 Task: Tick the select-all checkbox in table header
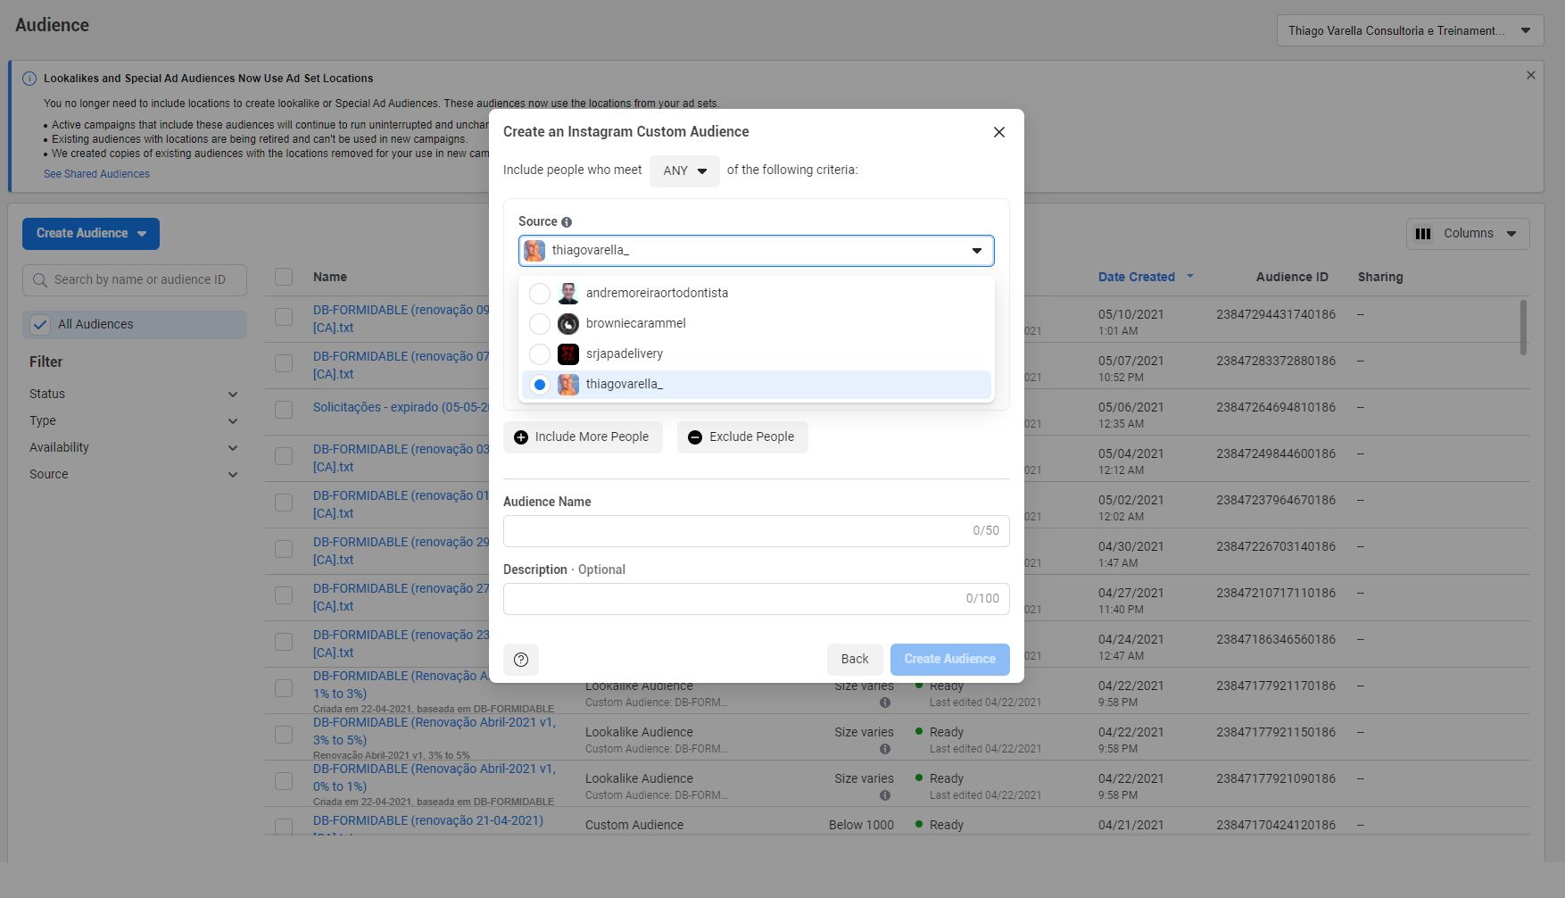click(x=284, y=278)
